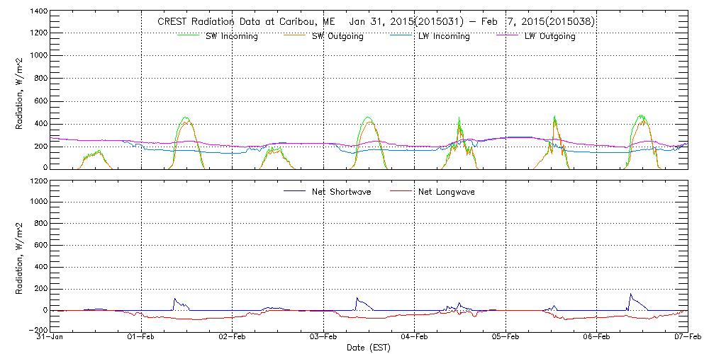Select the 04-Feb date tick label
This screenshot has height=354, width=709.
click(x=414, y=337)
